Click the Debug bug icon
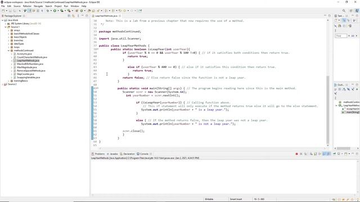This screenshot has width=360, height=202. pos(48,11)
